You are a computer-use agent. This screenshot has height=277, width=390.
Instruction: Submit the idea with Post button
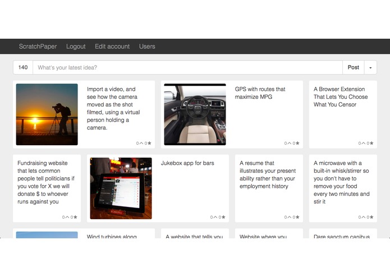(x=354, y=68)
